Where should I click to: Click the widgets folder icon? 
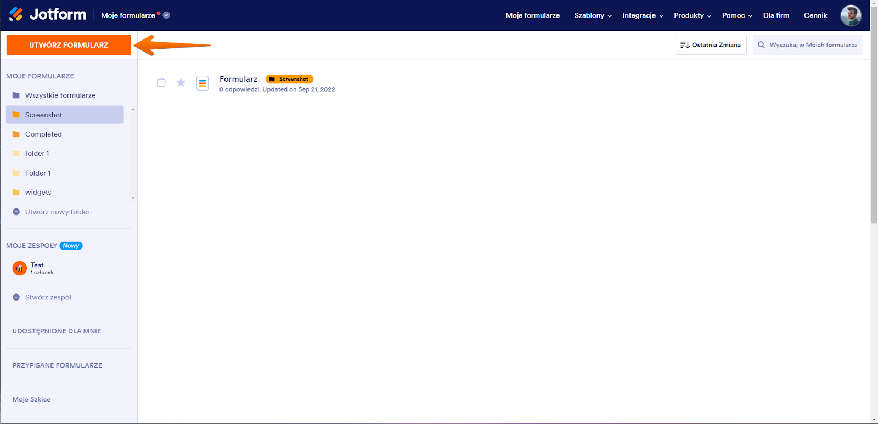coord(16,192)
